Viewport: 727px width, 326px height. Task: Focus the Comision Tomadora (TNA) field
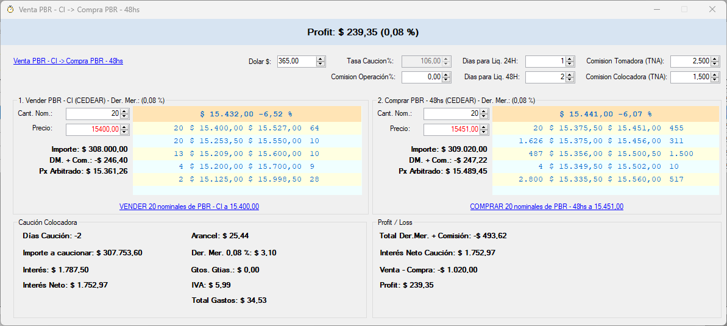(x=691, y=61)
